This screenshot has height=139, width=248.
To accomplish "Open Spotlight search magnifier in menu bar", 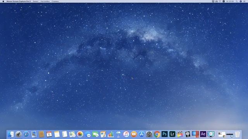I will click(237, 1).
